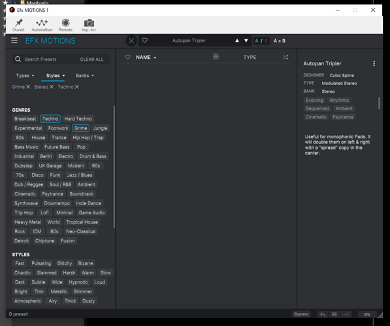Expand the Banks filter dropdown
The height and width of the screenshot is (326, 390).
click(x=85, y=76)
